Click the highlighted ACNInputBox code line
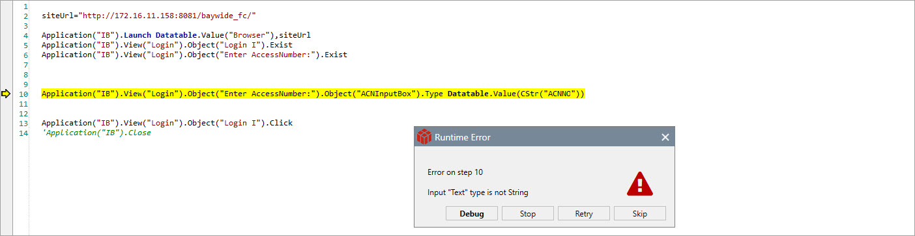This screenshot has width=915, height=236. [313, 94]
